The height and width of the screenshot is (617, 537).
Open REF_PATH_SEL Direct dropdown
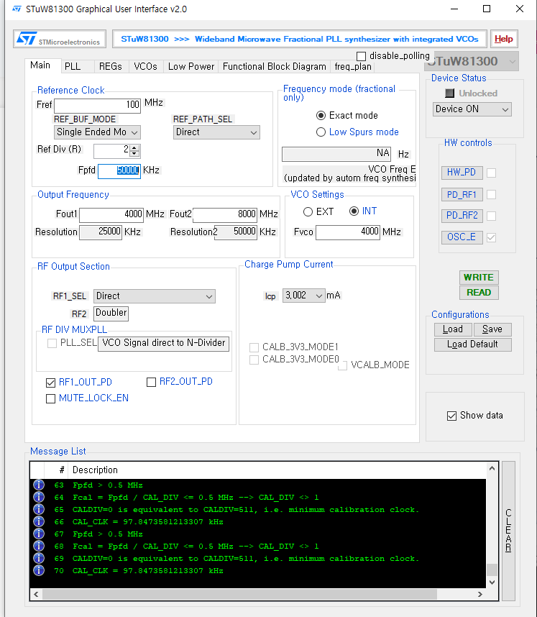click(216, 132)
